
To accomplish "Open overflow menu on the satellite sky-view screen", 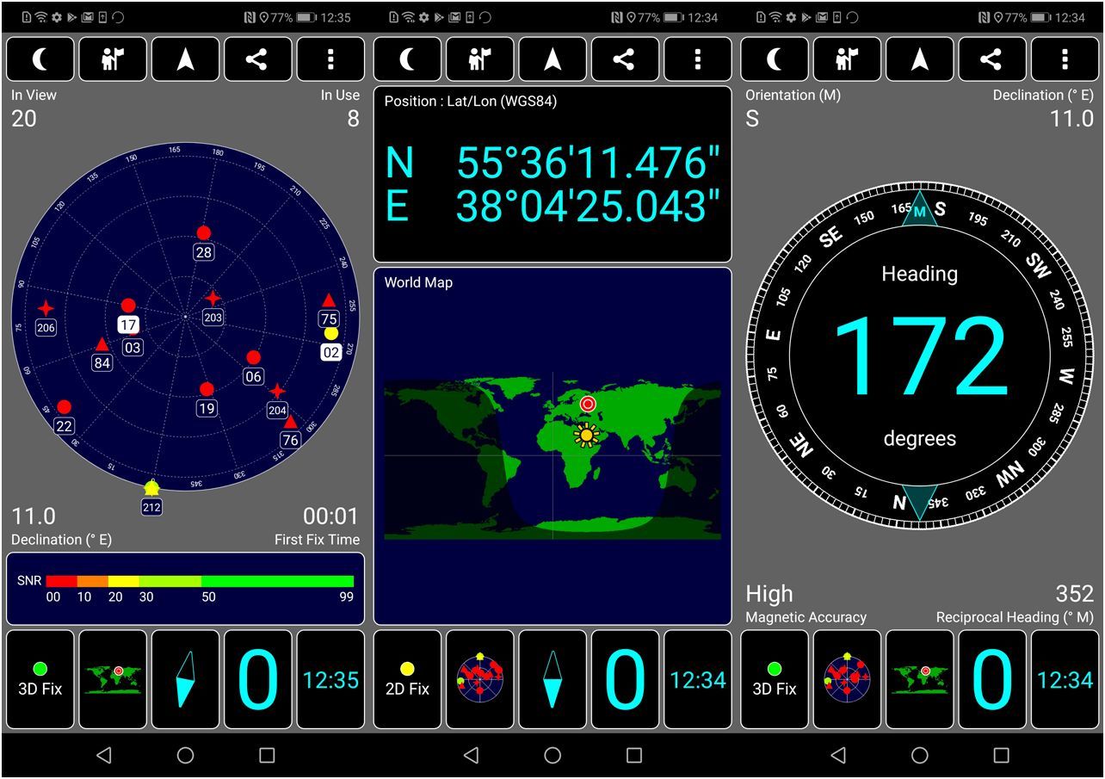I will pos(330,59).
